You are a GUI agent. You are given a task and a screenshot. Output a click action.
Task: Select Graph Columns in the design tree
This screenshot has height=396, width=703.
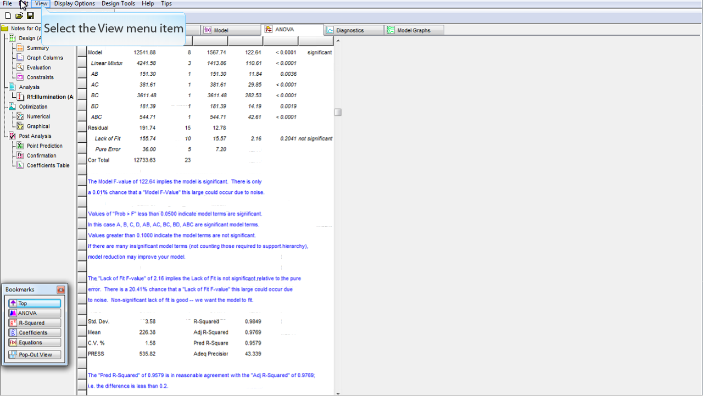[x=44, y=58]
